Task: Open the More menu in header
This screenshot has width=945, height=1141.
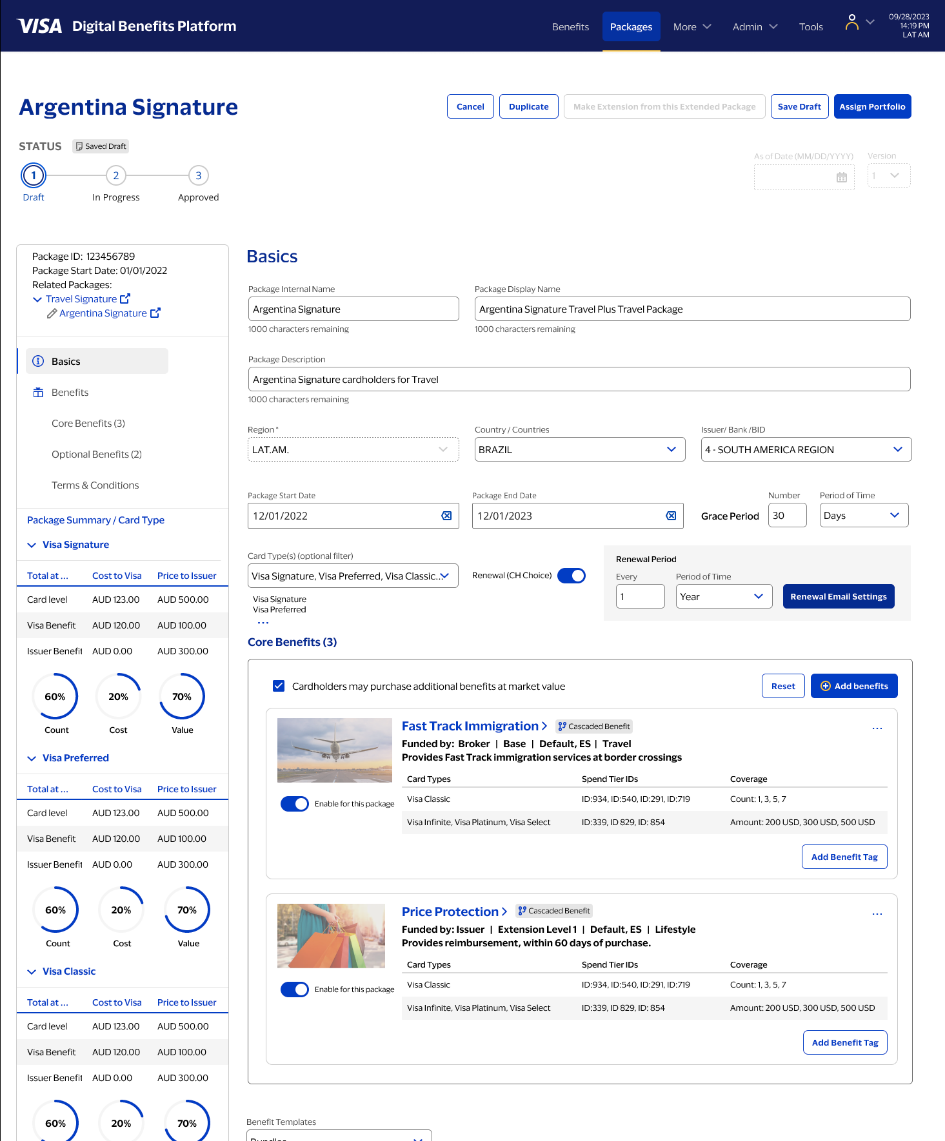Action: coord(692,26)
